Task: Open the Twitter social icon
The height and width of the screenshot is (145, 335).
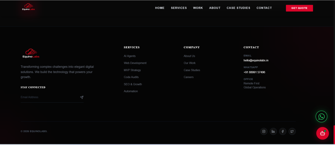Action: (x=292, y=131)
